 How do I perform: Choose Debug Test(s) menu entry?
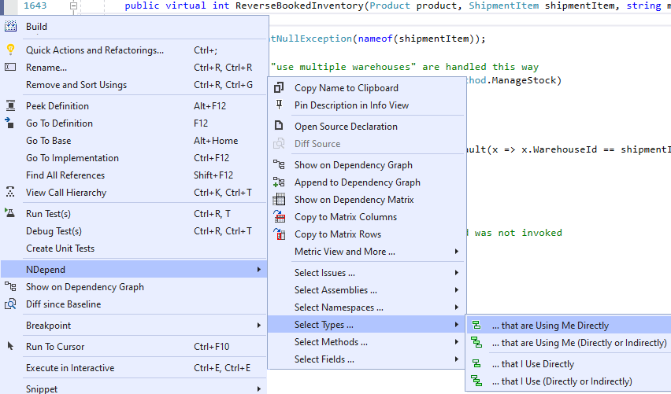(x=134, y=230)
